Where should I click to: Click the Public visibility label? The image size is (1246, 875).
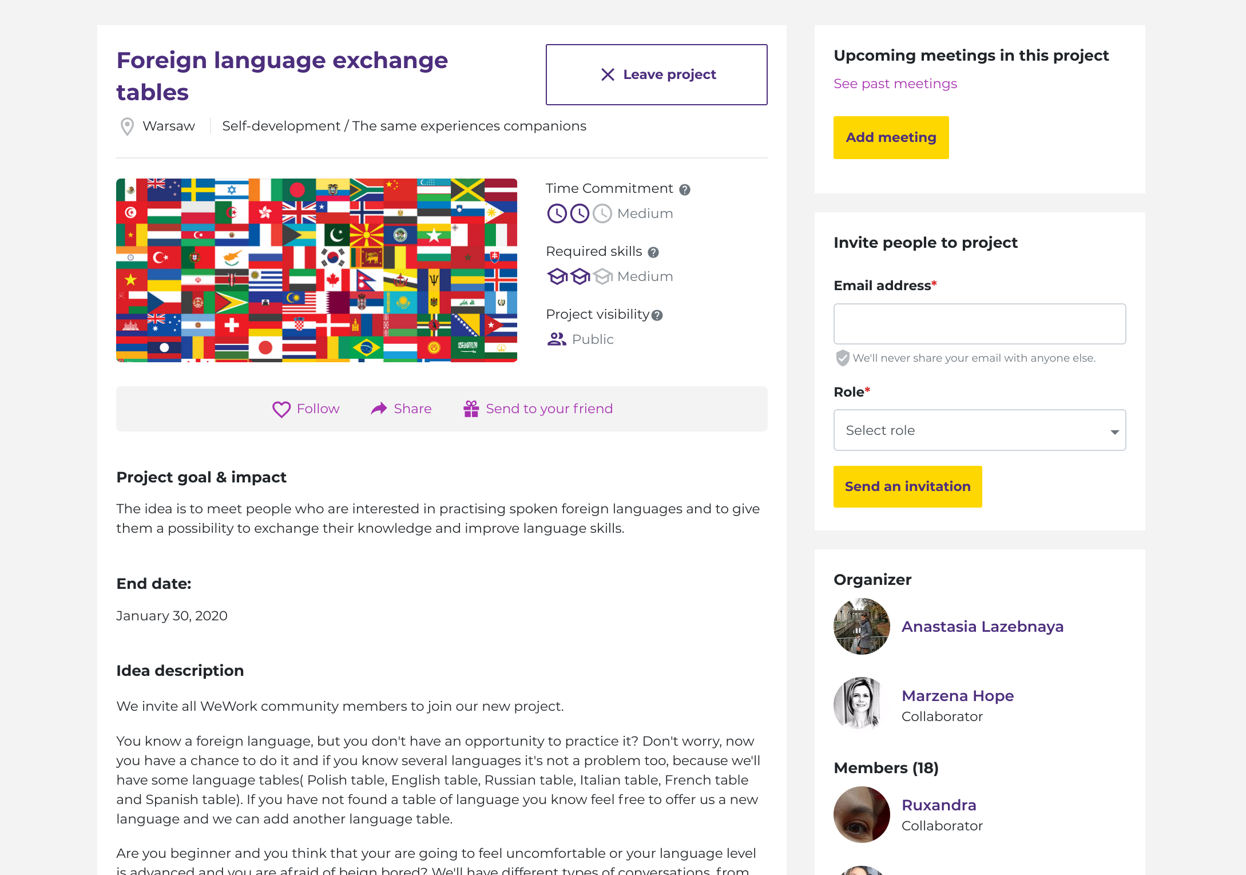pos(593,339)
